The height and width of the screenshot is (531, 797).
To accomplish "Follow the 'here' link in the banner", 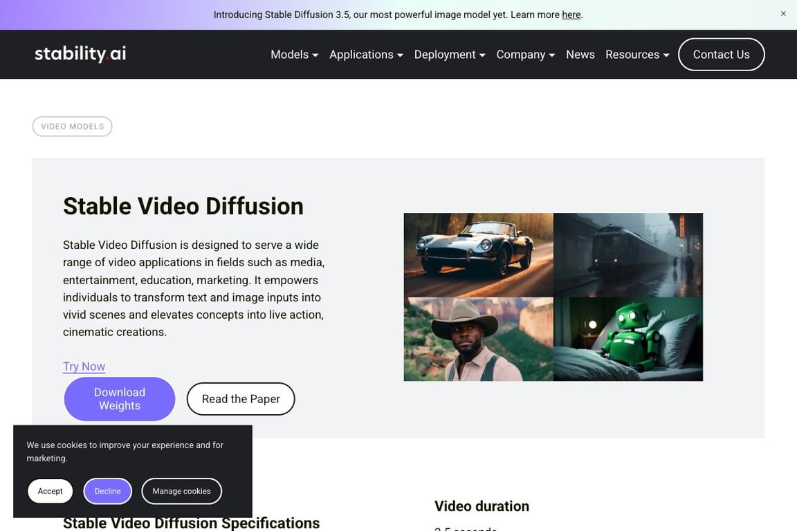I will [571, 15].
